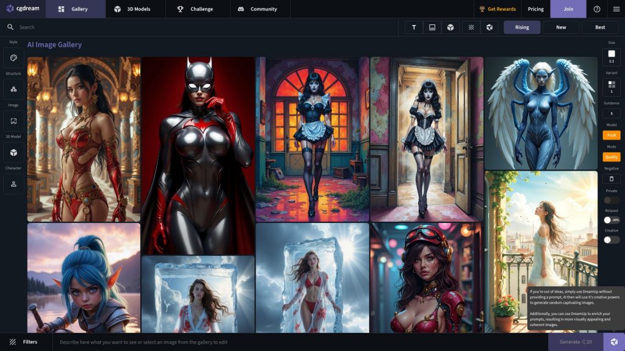This screenshot has height=351, width=625.
Task: Toggle the Private switch
Action: point(611,200)
